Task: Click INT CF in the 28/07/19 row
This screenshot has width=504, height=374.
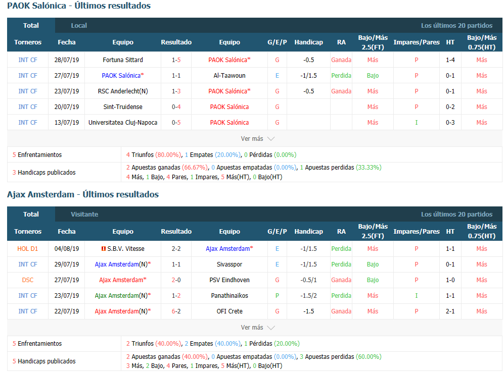Action: click(x=28, y=60)
